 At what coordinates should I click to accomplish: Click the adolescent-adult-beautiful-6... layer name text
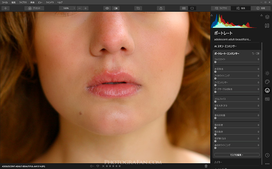(232, 39)
